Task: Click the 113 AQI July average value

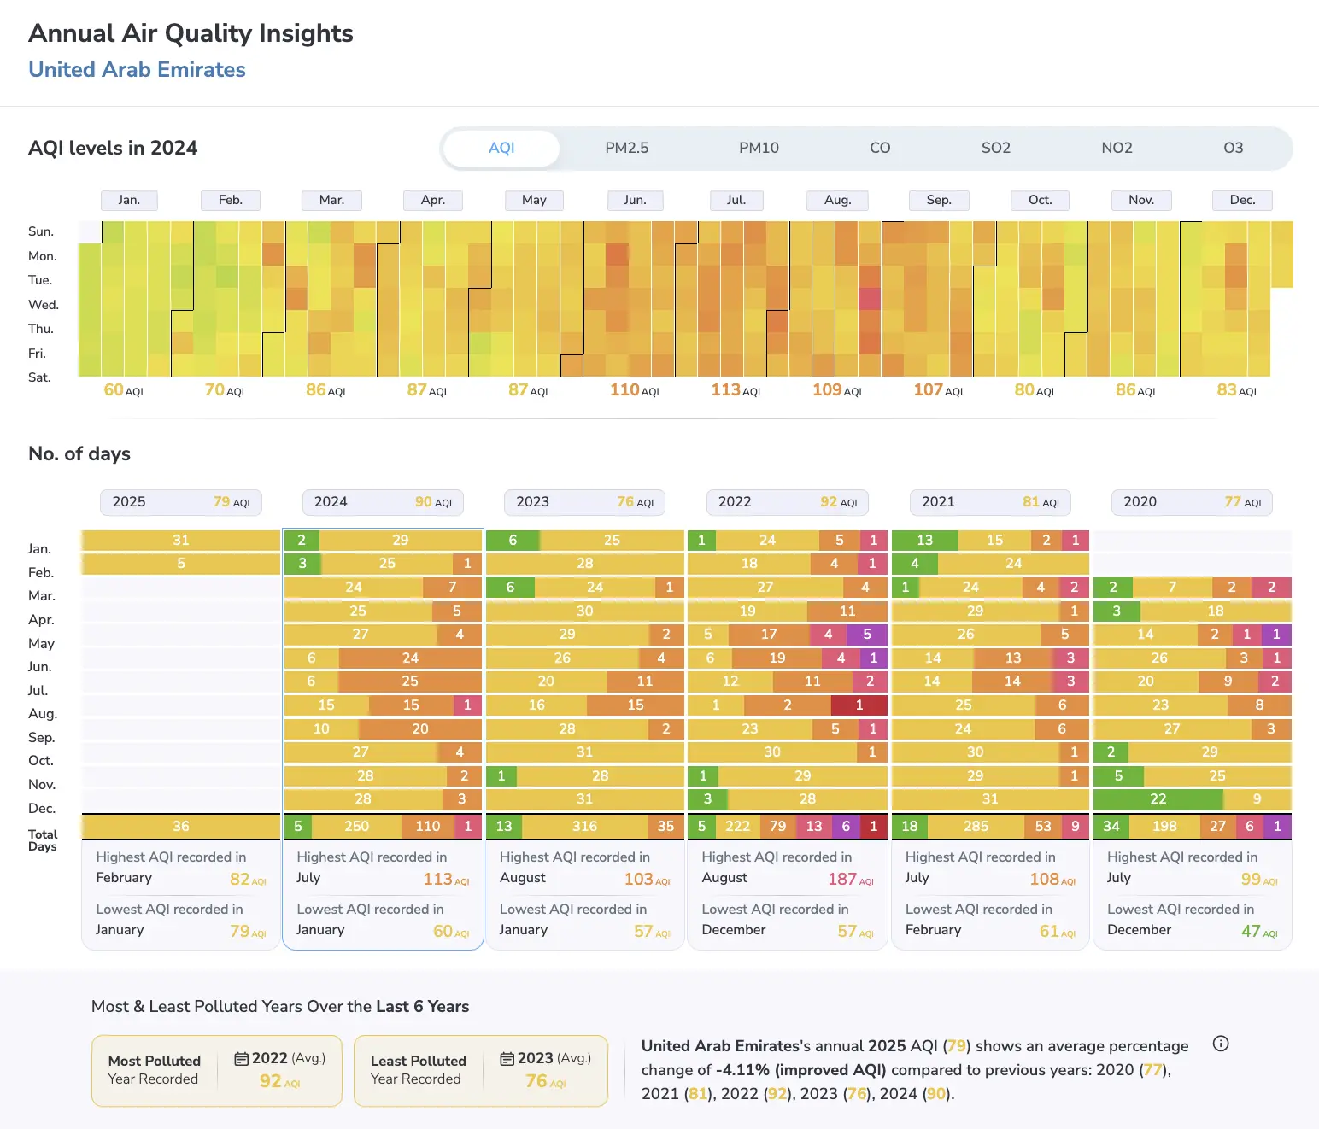Action: pyautogui.click(x=736, y=390)
